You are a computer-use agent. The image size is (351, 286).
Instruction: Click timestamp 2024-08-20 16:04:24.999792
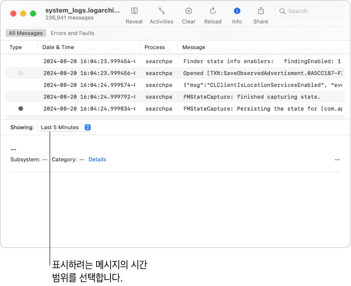pyautogui.click(x=89, y=97)
